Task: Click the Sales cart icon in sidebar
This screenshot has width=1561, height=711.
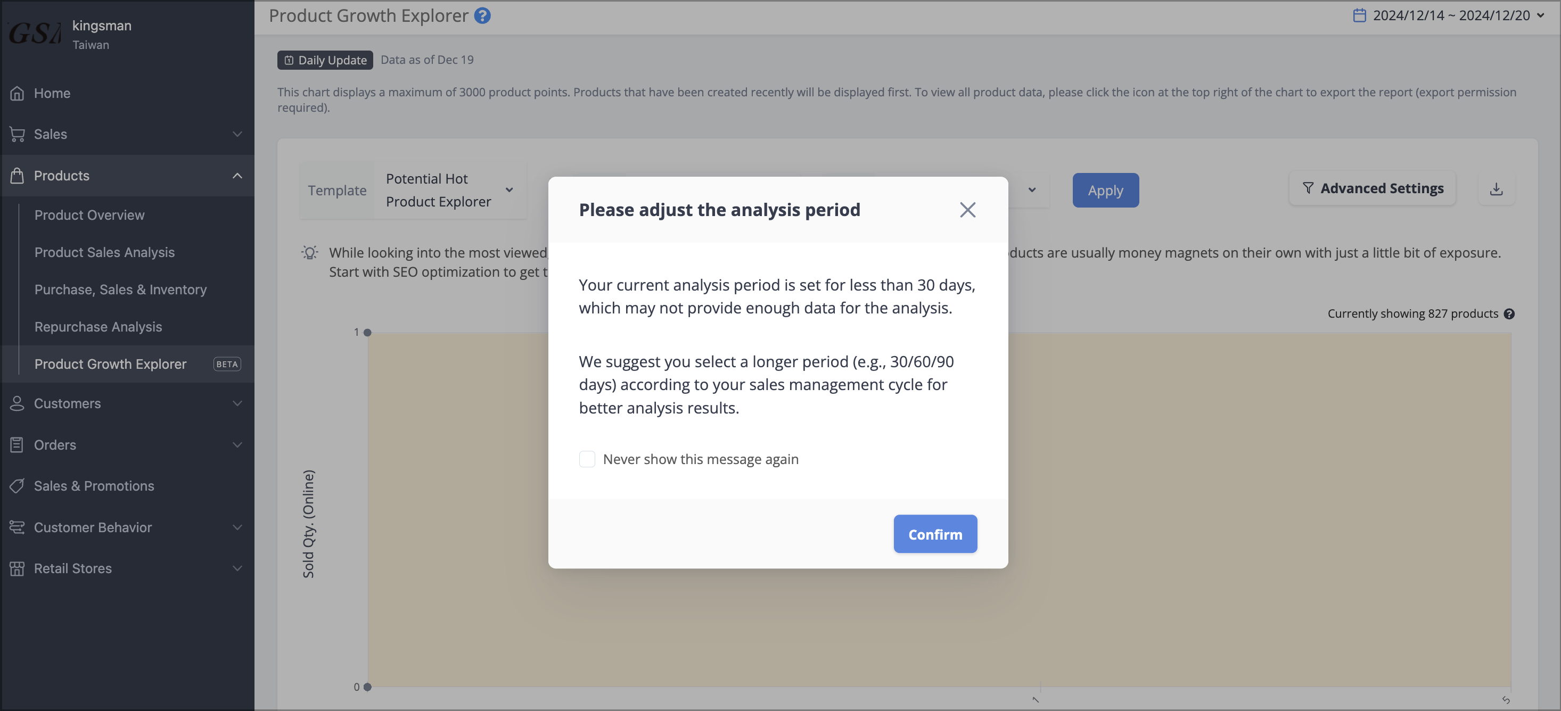Action: [17, 135]
